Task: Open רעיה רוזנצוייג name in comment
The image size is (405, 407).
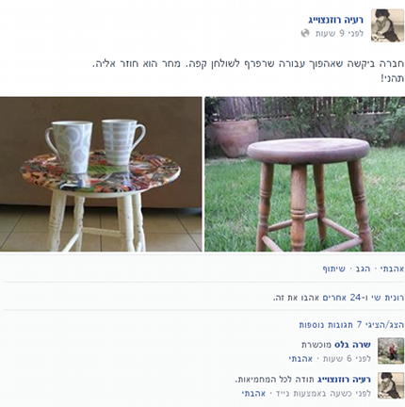Action: tap(344, 380)
